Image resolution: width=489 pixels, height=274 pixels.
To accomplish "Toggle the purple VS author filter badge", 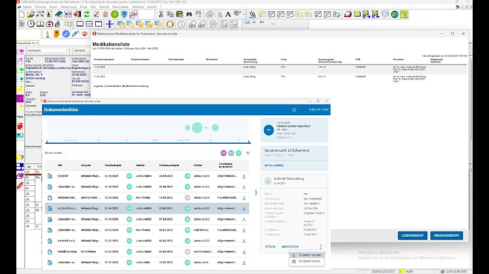I will coord(223,153).
